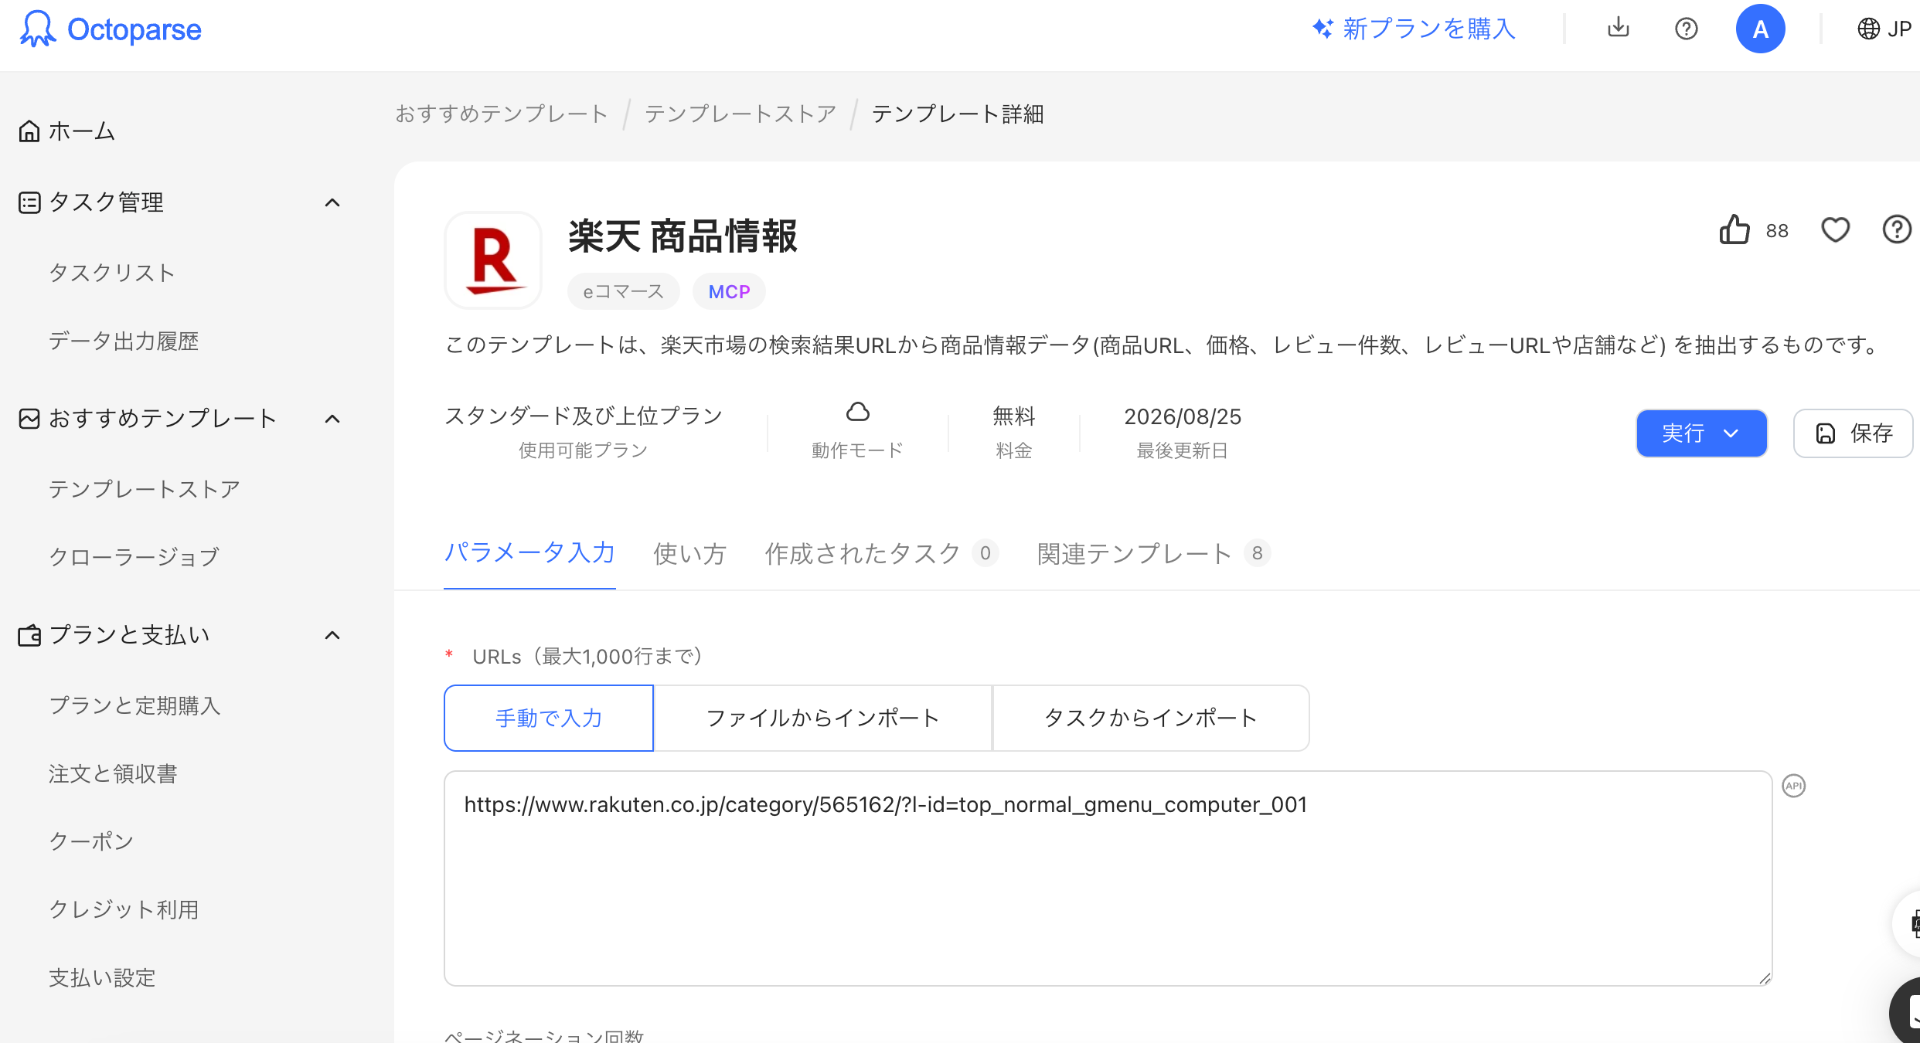This screenshot has width=1920, height=1043.
Task: Open the download icon in header
Action: pos(1619,29)
